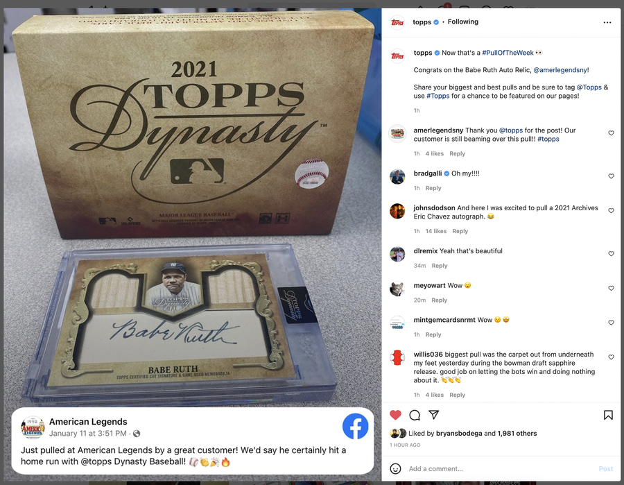This screenshot has width=624, height=485.
Task: View 14 likes on johnsdodson comment
Action: (x=436, y=231)
